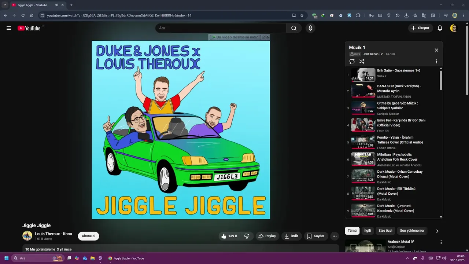Screen dimensions: 469x264
Task: Open Chrome downloads icon
Action: (406, 15)
